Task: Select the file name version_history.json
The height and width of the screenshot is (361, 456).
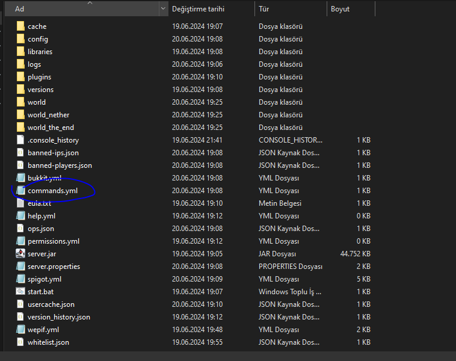Action: 59,317
